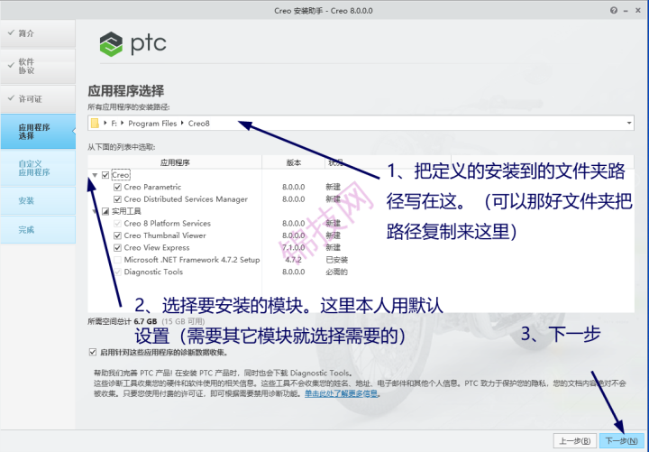This screenshot has width=649, height=452.
Task: Go to 自定义应用程序 step
Action: click(38, 168)
